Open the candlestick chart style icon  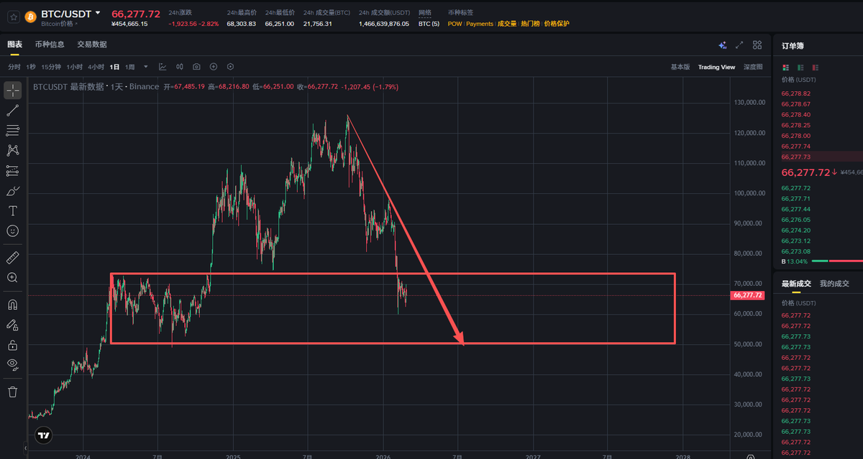[179, 67]
